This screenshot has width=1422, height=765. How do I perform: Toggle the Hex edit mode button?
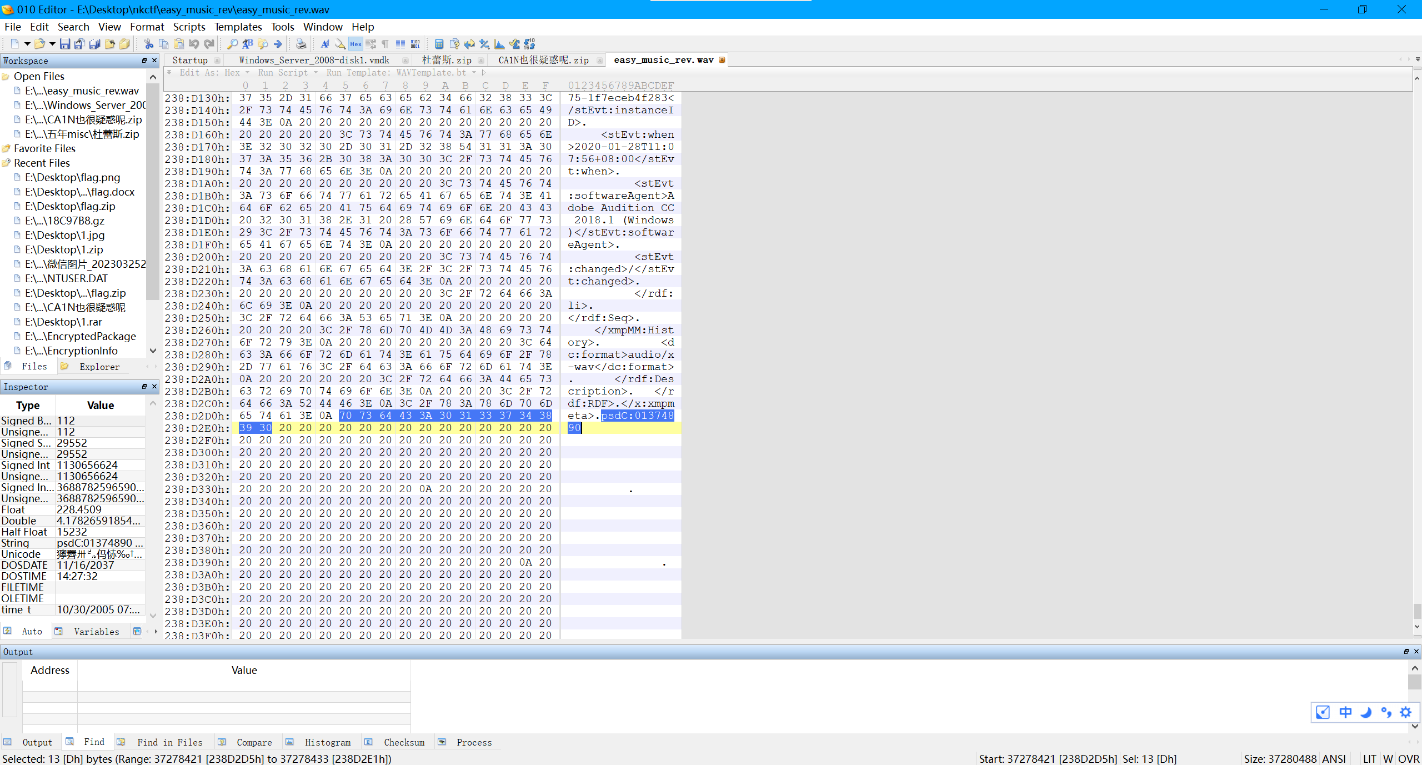coord(355,44)
